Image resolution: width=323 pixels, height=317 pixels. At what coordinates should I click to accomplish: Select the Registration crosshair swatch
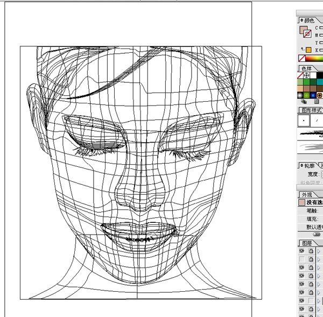point(306,75)
